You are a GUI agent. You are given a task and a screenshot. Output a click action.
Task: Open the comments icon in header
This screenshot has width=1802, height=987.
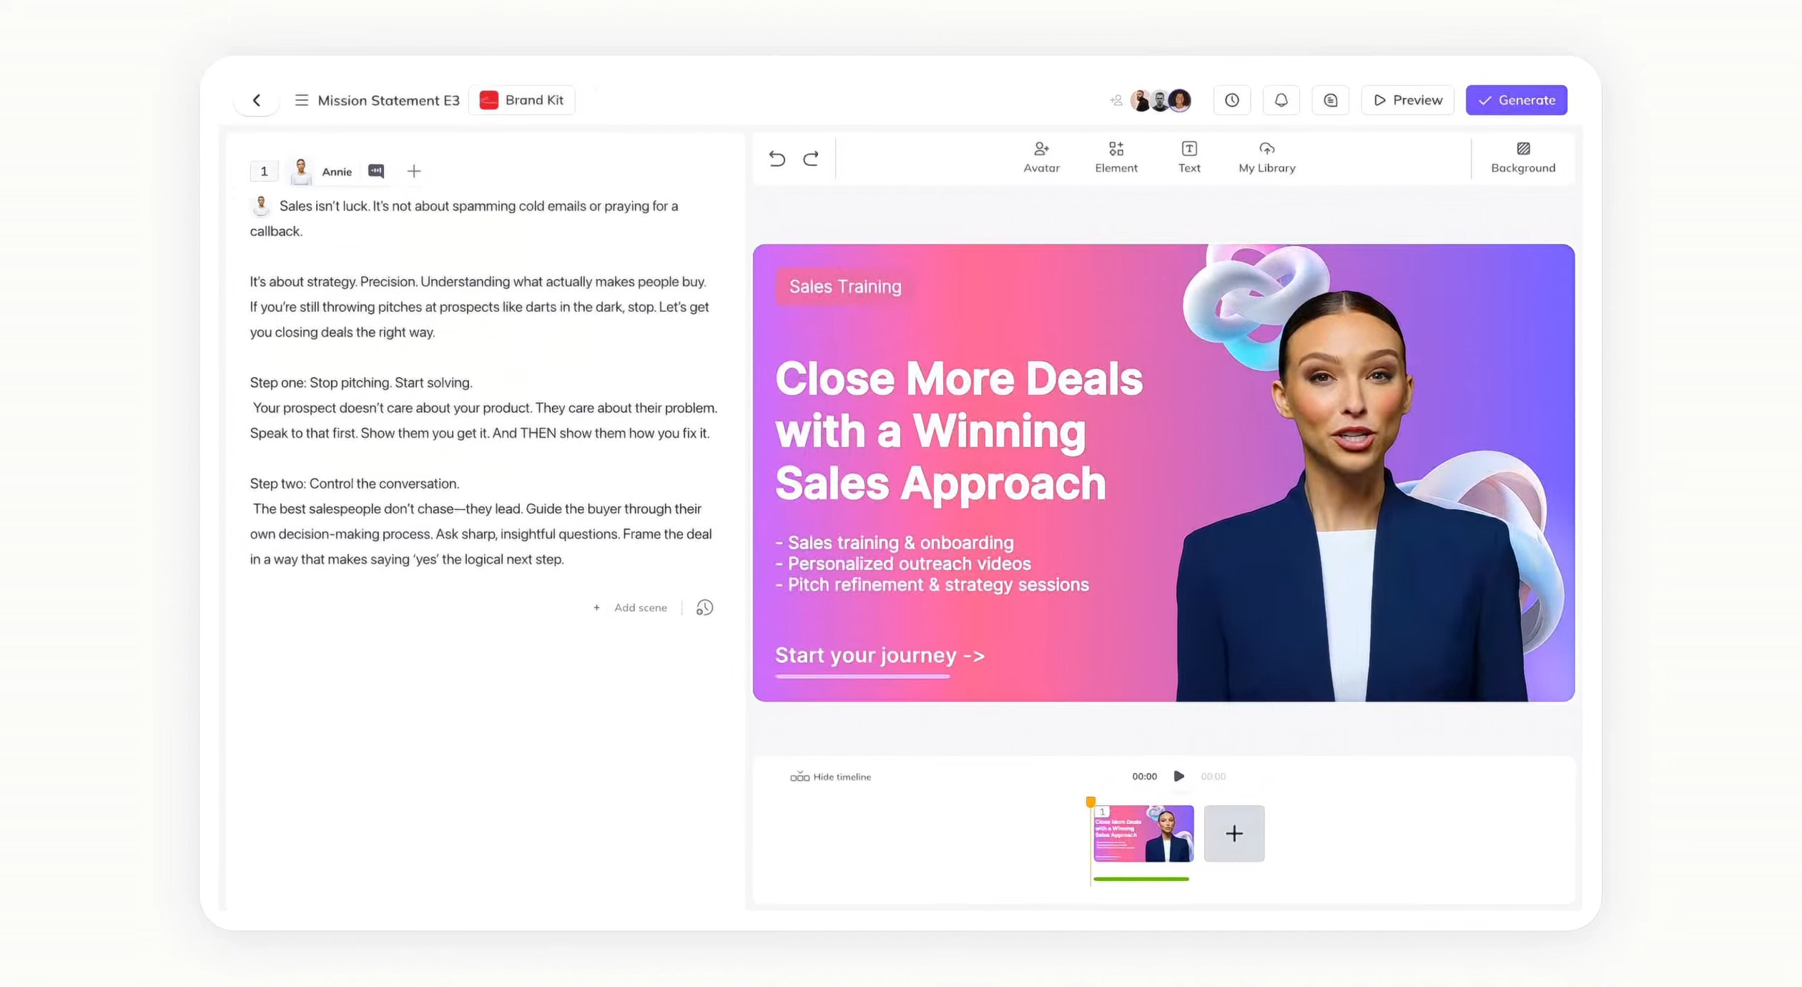pos(1330,100)
